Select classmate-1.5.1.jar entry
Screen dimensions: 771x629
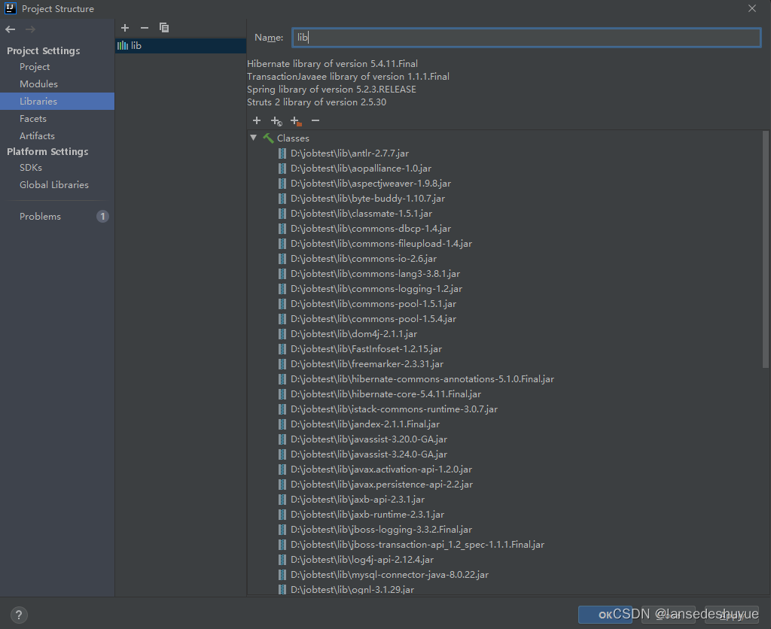361,214
